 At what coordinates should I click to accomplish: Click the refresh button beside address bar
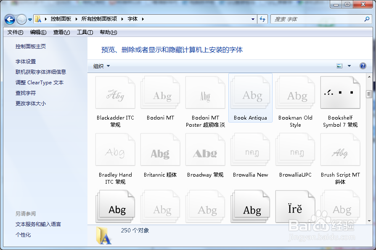262,19
